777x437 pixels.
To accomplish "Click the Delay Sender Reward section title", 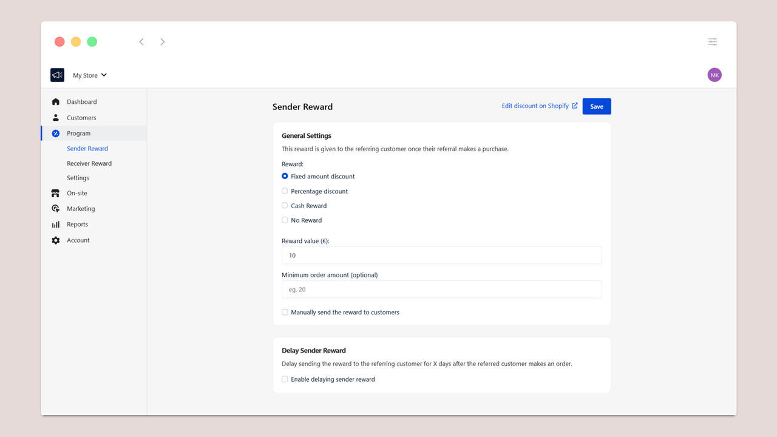I will click(x=314, y=351).
